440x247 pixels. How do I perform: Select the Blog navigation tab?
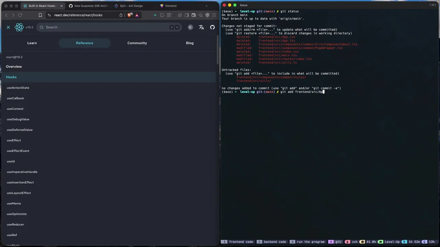click(190, 43)
